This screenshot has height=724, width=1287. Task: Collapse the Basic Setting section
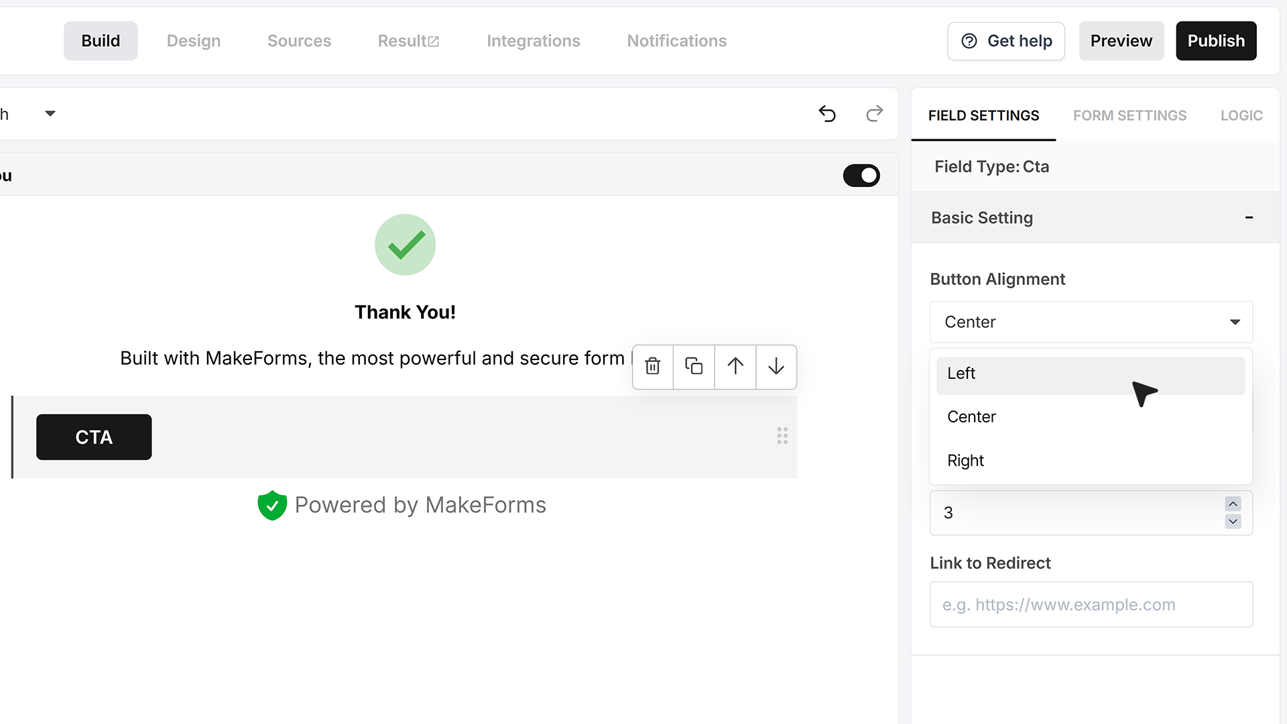pos(1249,217)
